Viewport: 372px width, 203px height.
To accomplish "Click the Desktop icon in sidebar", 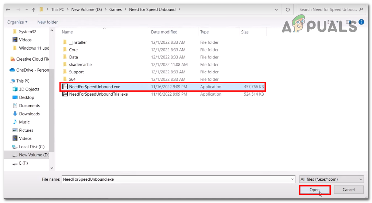I will pos(15,97).
